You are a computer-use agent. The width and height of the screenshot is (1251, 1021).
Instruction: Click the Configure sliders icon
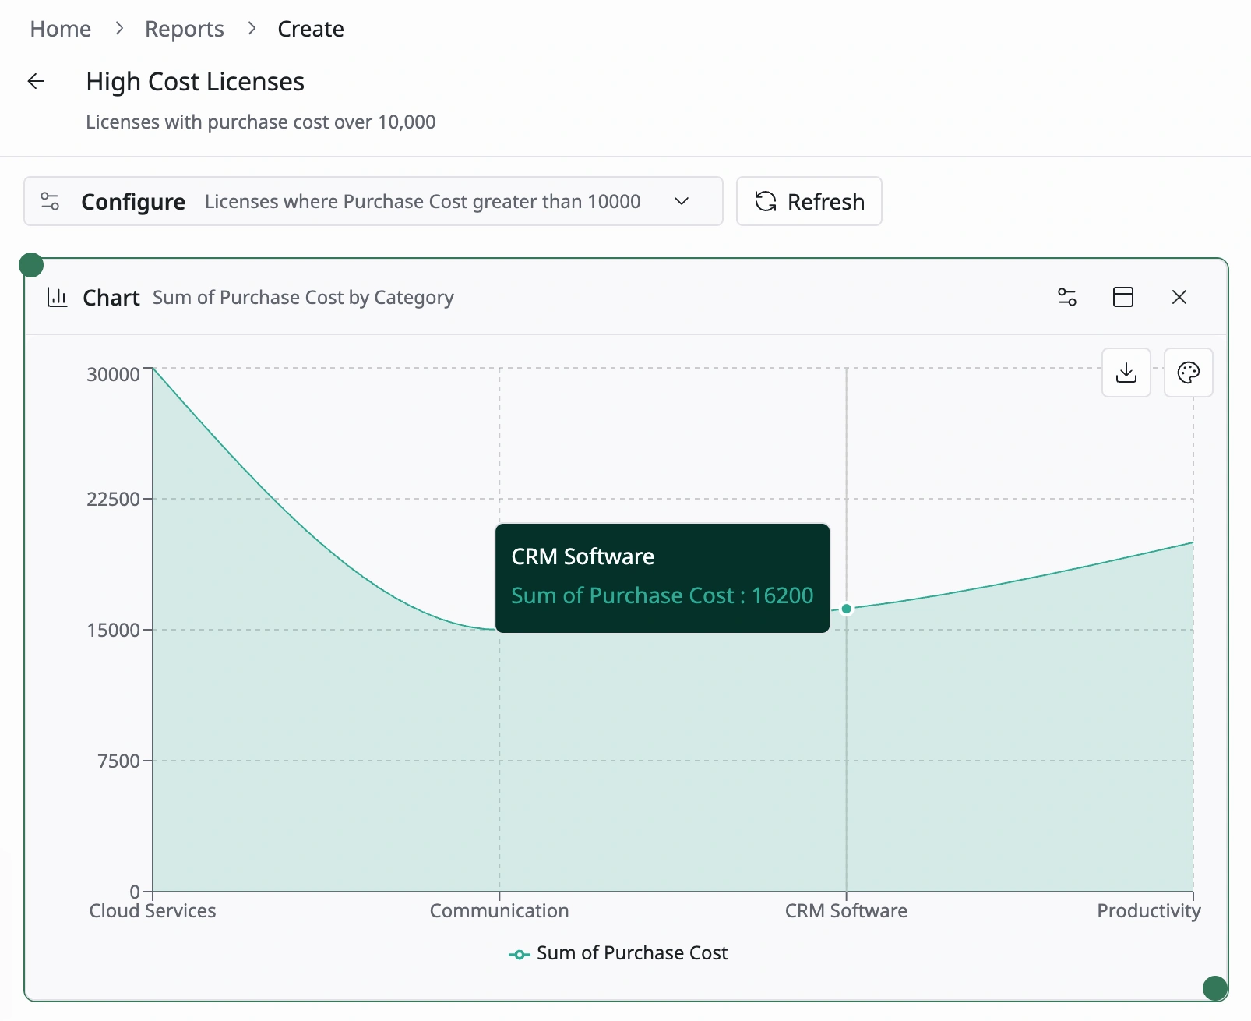pyautogui.click(x=50, y=201)
